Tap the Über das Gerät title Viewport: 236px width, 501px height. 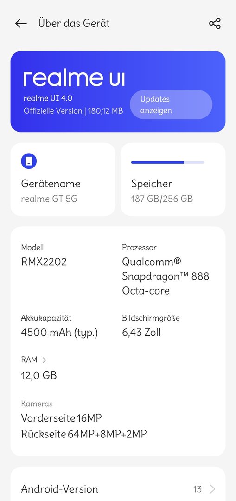[x=74, y=23]
